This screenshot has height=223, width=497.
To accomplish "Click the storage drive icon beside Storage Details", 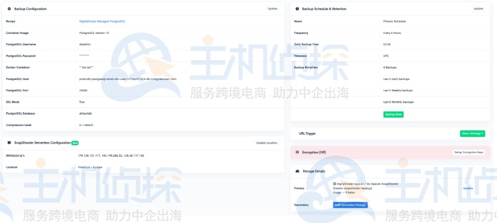I will point(298,171).
